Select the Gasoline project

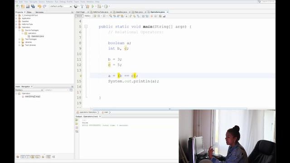coord(25,21)
